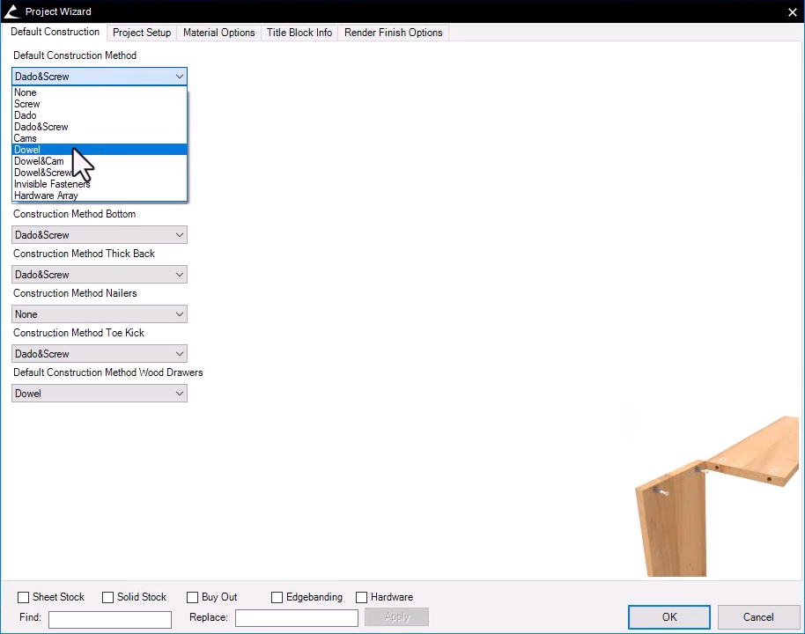Open the Render Finish Options tab
805x634 pixels.
point(393,33)
